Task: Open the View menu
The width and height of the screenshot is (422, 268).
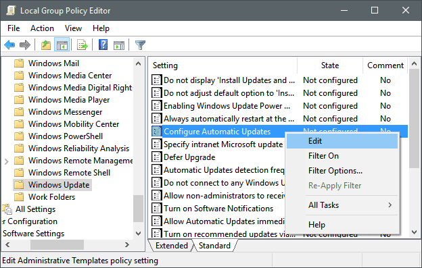Action: point(73,28)
